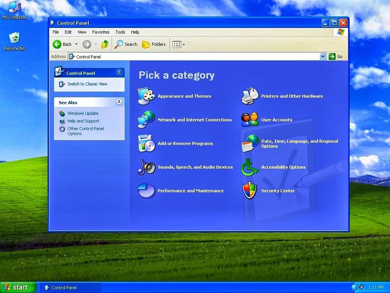
Task: Open the Edit menu
Action: coord(68,32)
